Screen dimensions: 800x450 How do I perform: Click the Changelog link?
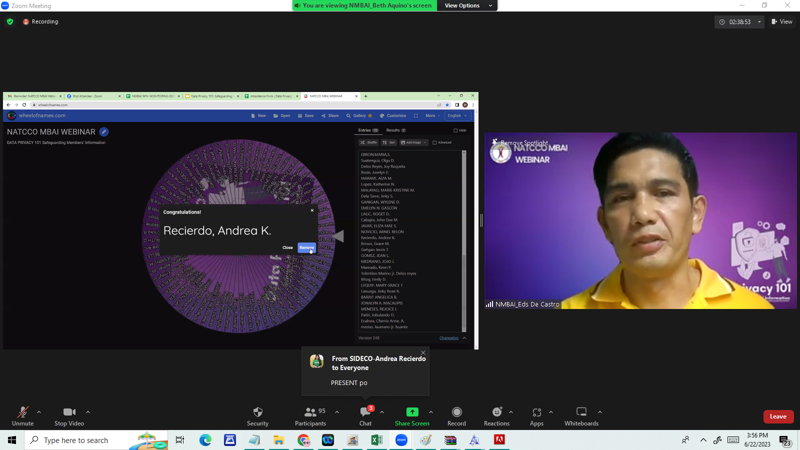449,338
